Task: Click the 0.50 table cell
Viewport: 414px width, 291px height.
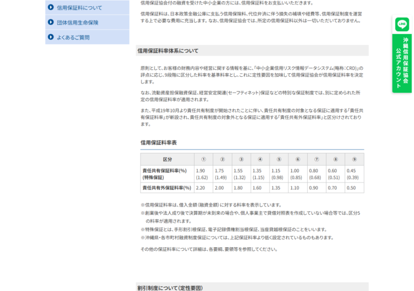Action: click(354, 188)
